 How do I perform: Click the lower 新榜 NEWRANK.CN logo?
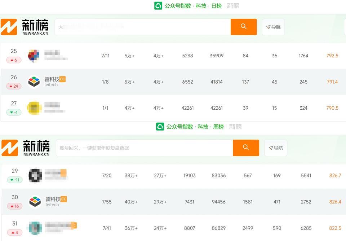point(26,148)
